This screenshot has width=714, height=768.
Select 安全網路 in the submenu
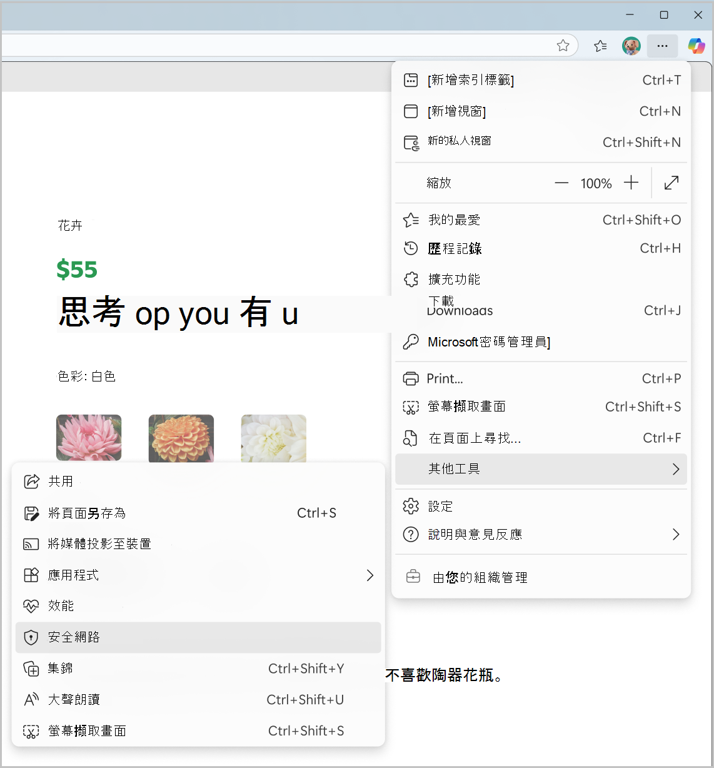coord(198,637)
